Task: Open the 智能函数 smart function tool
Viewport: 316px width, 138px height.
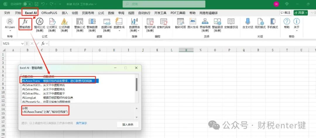Action: point(25,24)
